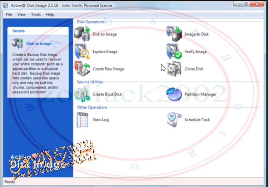Click the Verify Image checkmark icon
Screen dimensions: 268x187
[x=174, y=51]
